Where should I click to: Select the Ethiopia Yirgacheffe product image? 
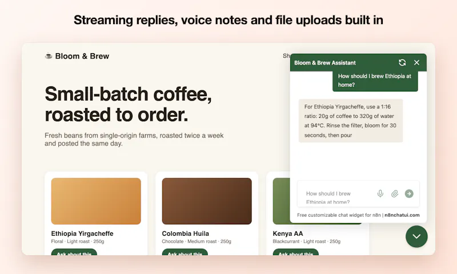(96, 201)
